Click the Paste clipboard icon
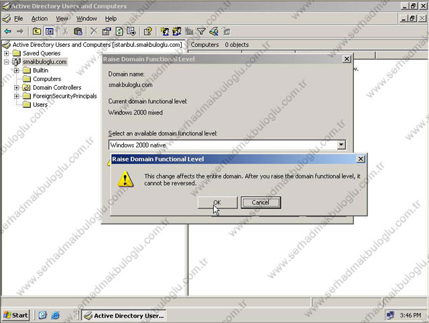Screen dimensions: 429x323 pos(78,31)
